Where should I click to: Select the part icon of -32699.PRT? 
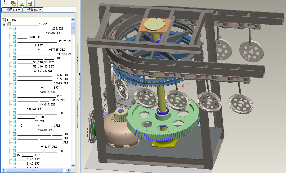(x=14, y=83)
